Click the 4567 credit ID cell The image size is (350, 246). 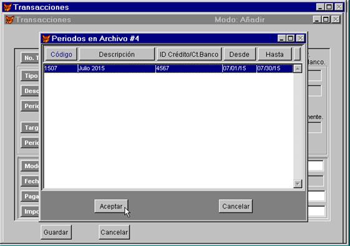click(189, 68)
